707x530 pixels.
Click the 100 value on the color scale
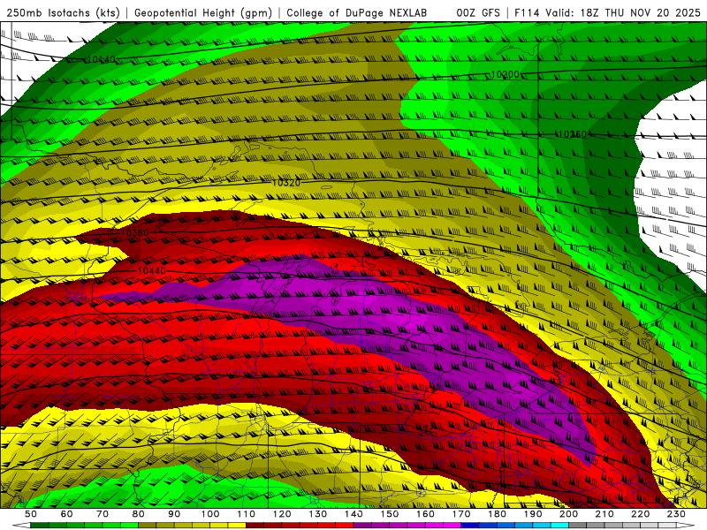(x=210, y=514)
